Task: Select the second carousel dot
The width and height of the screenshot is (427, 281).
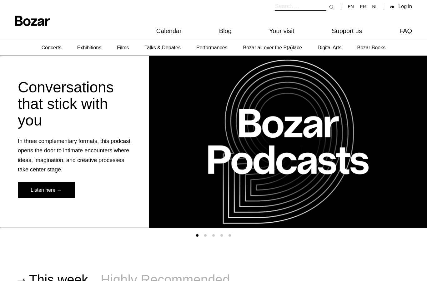Action: (205, 235)
